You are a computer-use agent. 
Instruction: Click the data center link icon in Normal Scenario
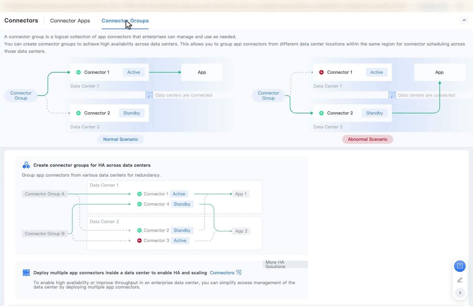tap(149, 95)
